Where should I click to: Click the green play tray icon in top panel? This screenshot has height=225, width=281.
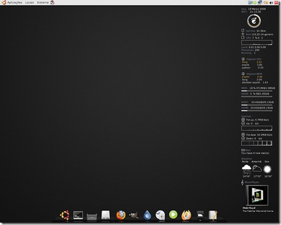tap(255, 2)
